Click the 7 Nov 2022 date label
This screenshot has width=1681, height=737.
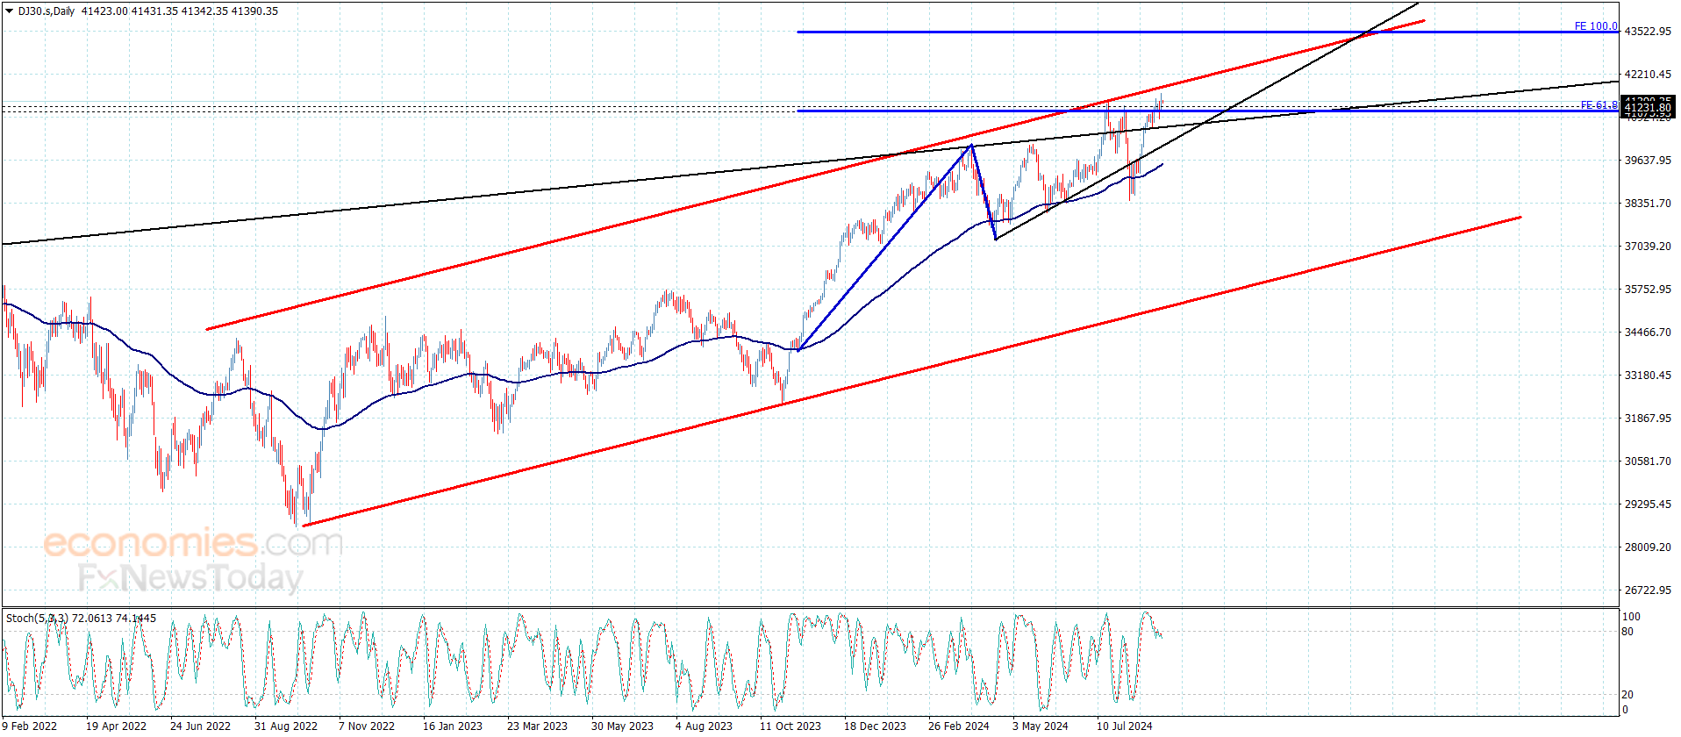click(x=366, y=726)
